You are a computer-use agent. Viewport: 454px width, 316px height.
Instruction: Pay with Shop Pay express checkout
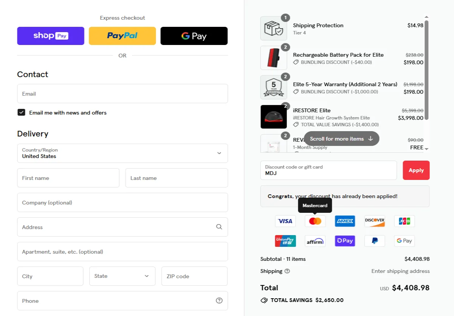click(x=51, y=36)
